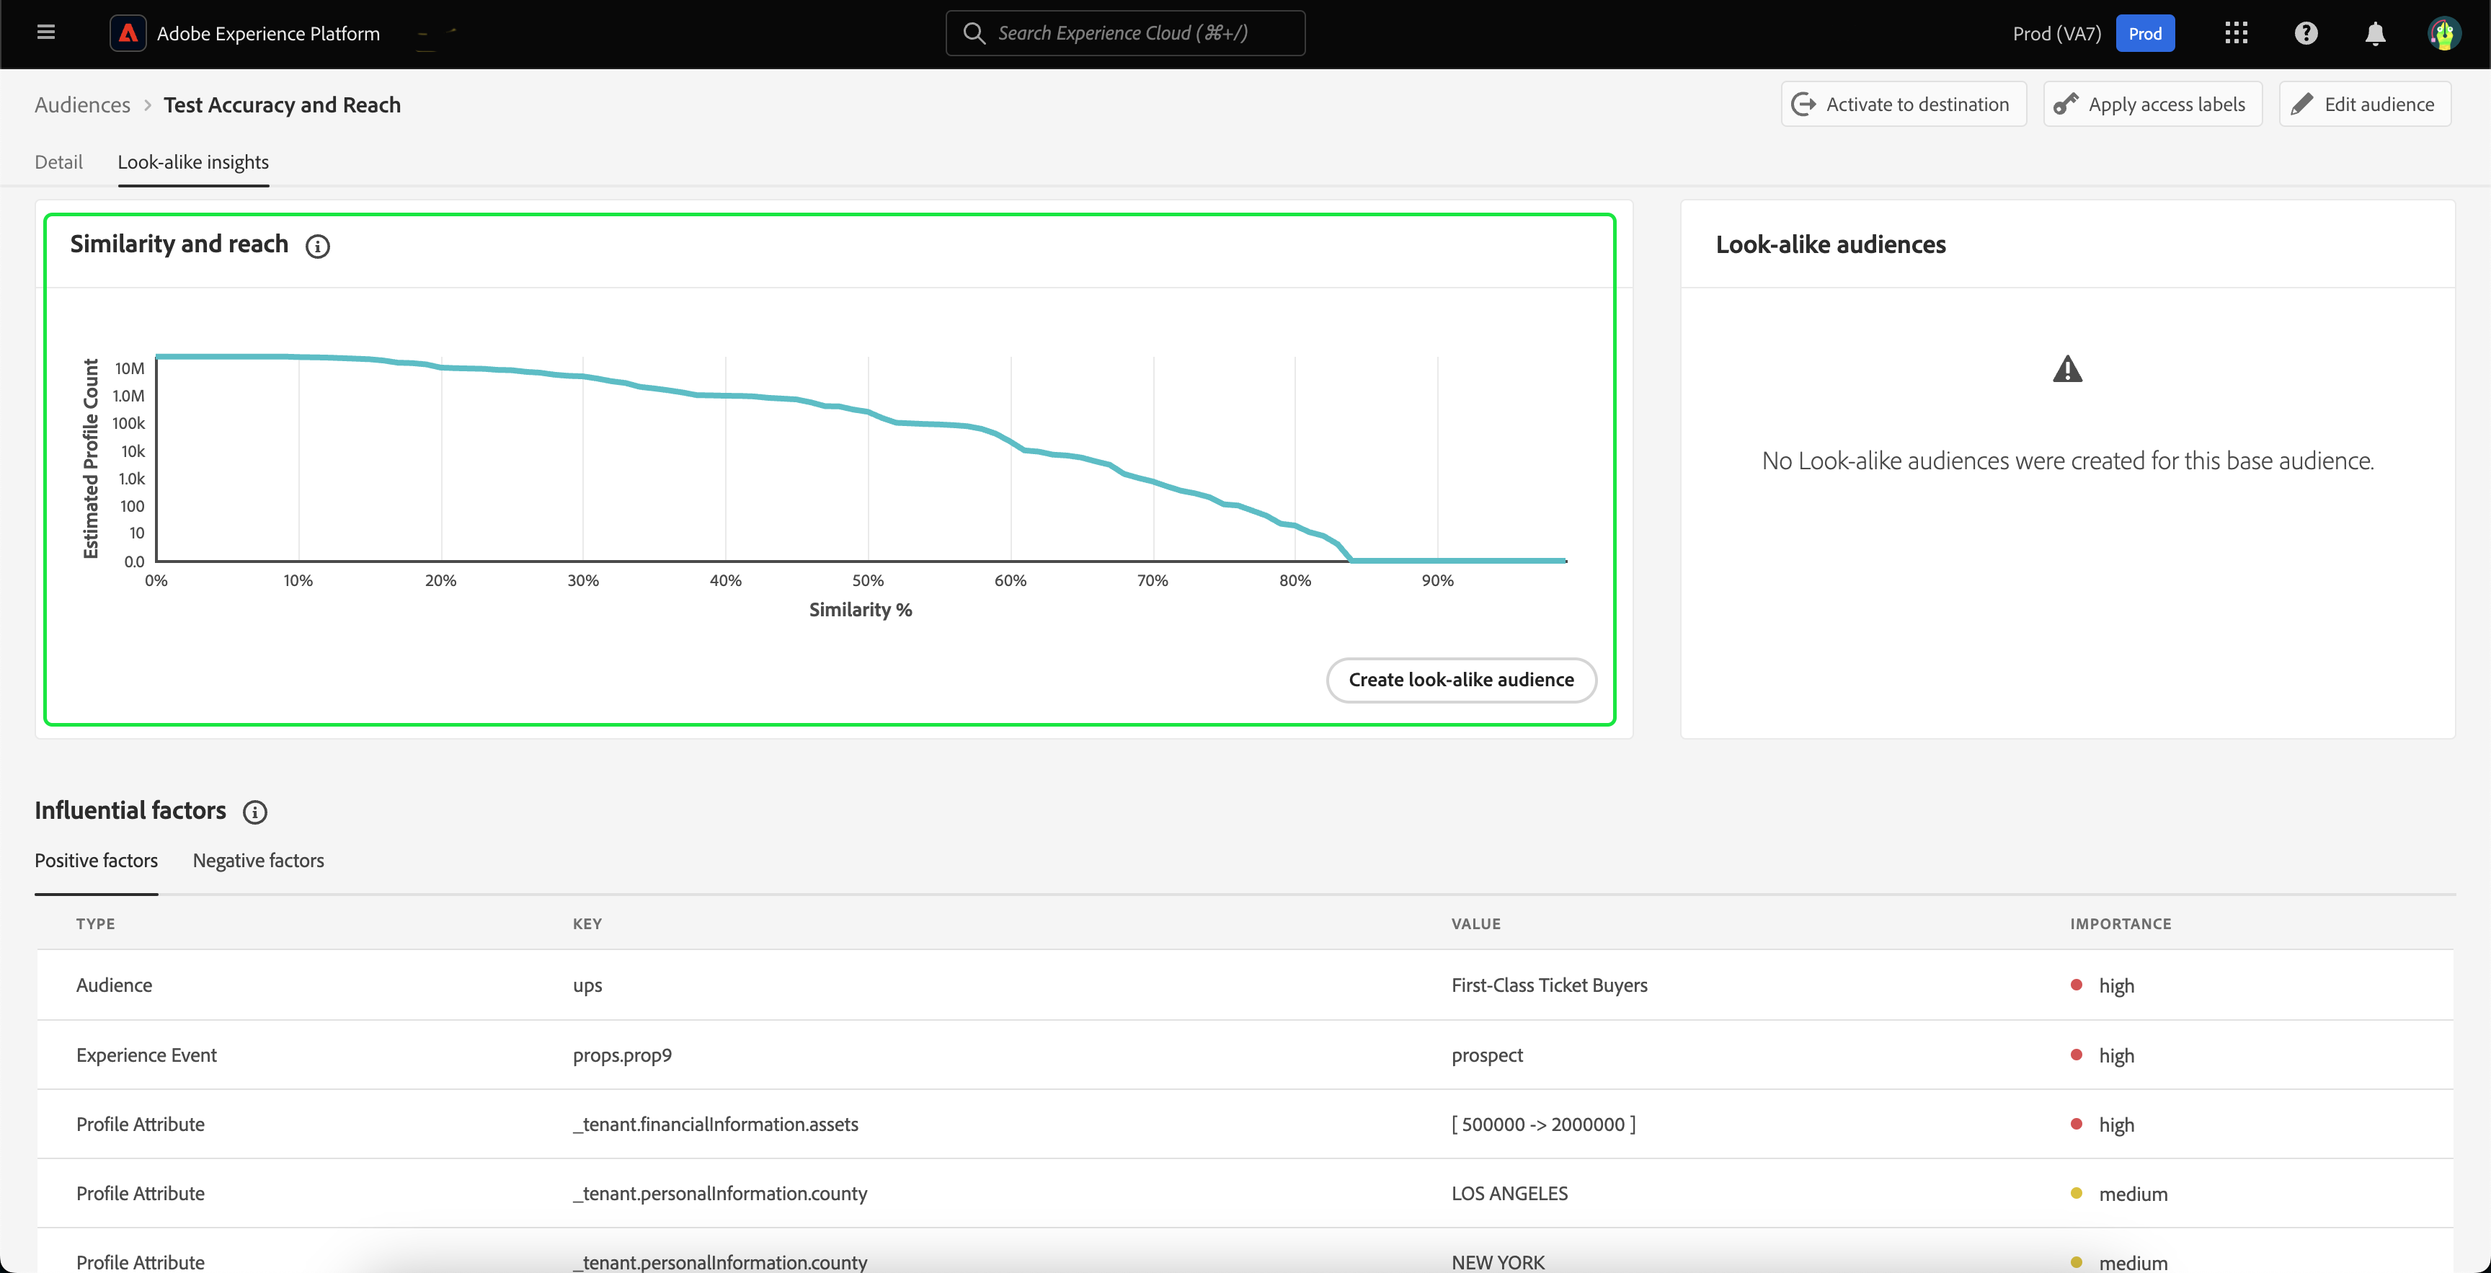Switch to the Detail tab
Image resolution: width=2491 pixels, height=1273 pixels.
tap(58, 161)
